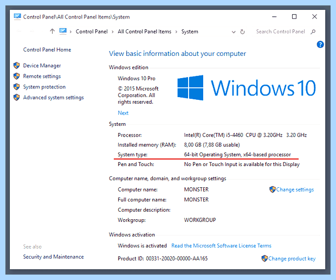
Task: Expand chevron after Control Panel breadcrumb
Action: (x=113, y=32)
